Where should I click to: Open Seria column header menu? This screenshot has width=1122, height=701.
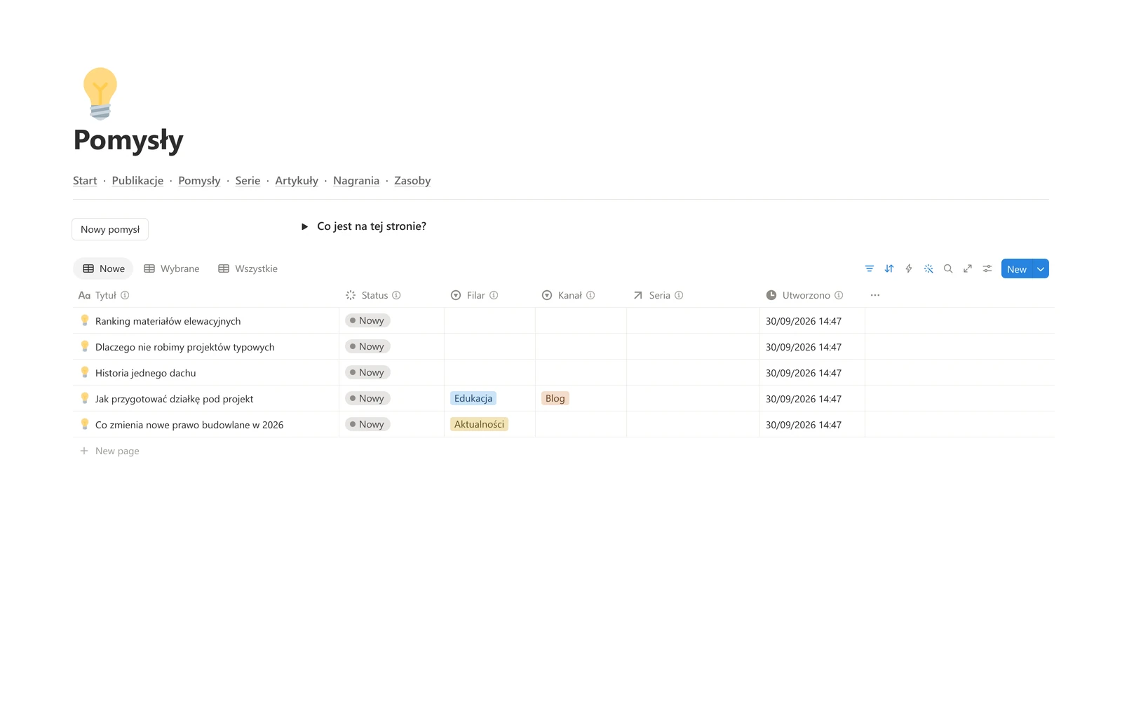coord(658,295)
